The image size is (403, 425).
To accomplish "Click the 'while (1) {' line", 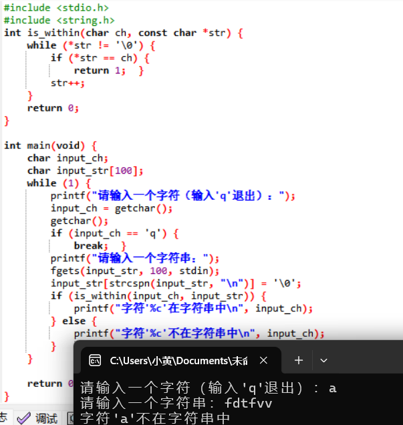I will click(x=59, y=184).
